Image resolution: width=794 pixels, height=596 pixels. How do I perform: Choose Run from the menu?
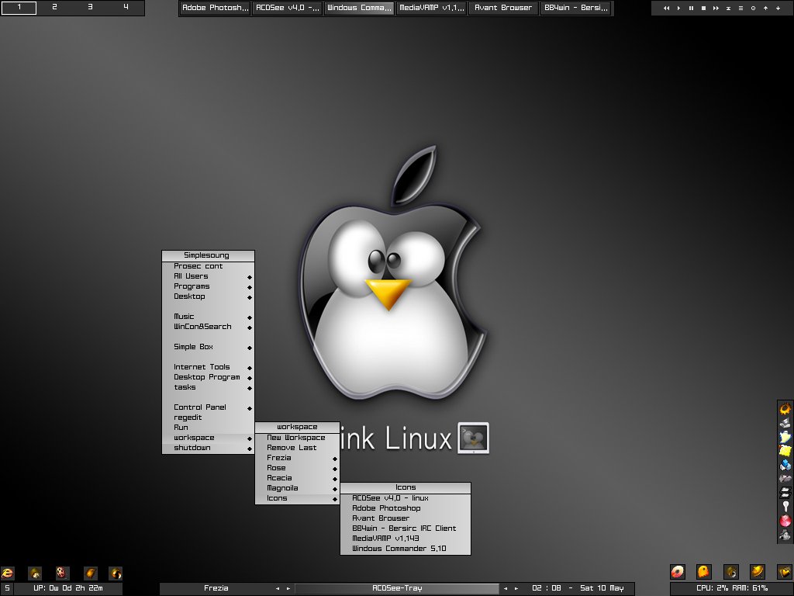208,428
